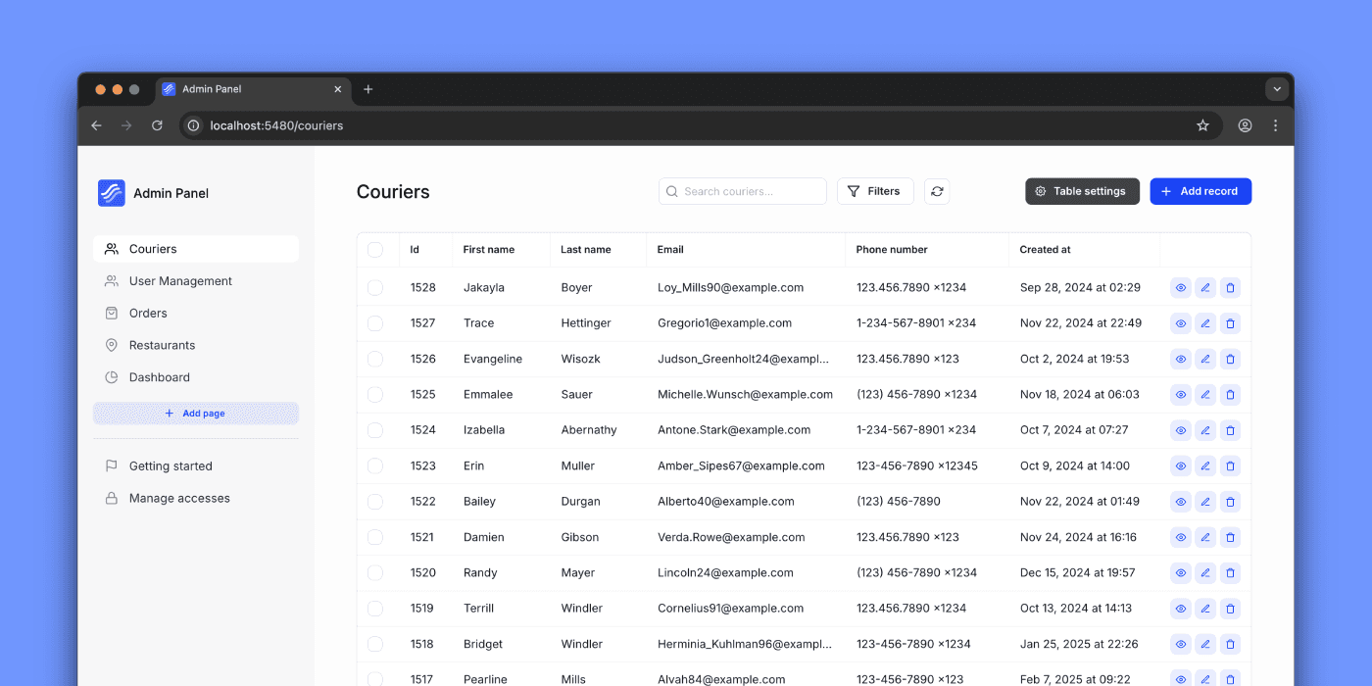
Task: View record 1527 Trace Hettinger
Action: click(x=1181, y=323)
